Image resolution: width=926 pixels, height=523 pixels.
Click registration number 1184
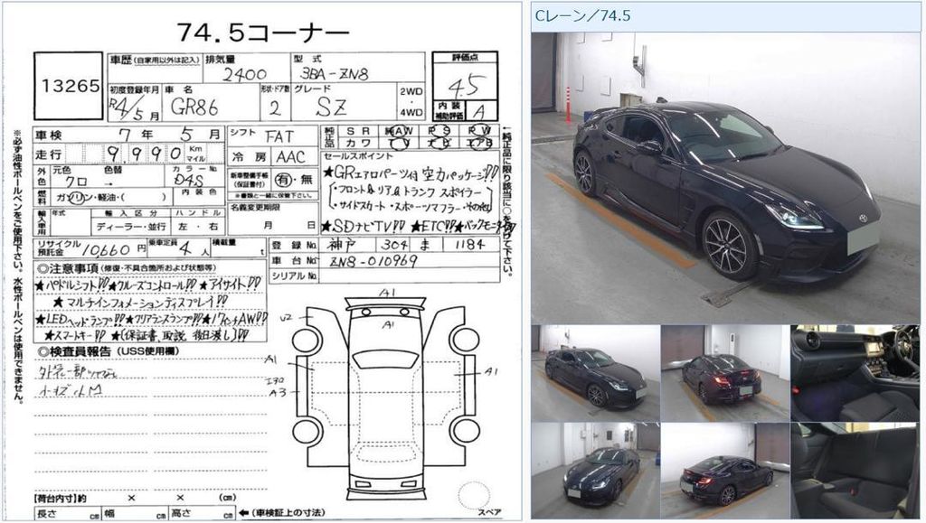point(469,244)
